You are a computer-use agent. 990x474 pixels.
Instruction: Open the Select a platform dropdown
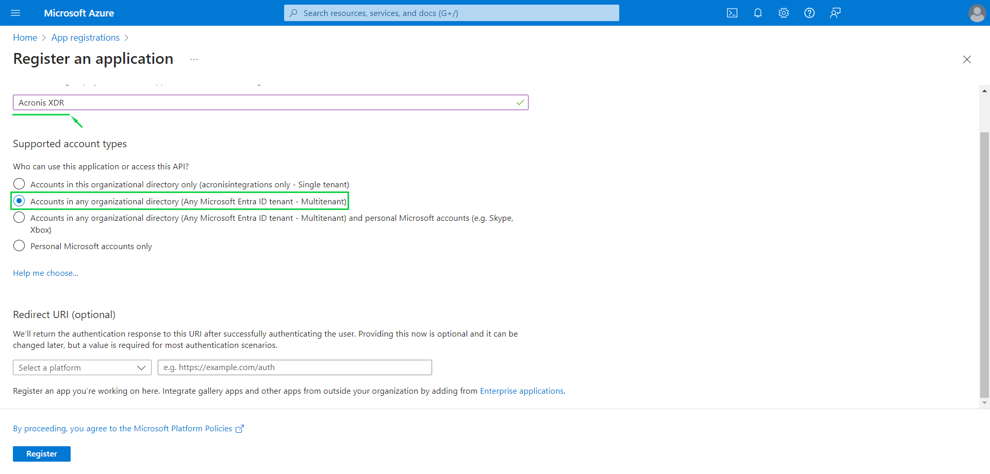point(81,367)
